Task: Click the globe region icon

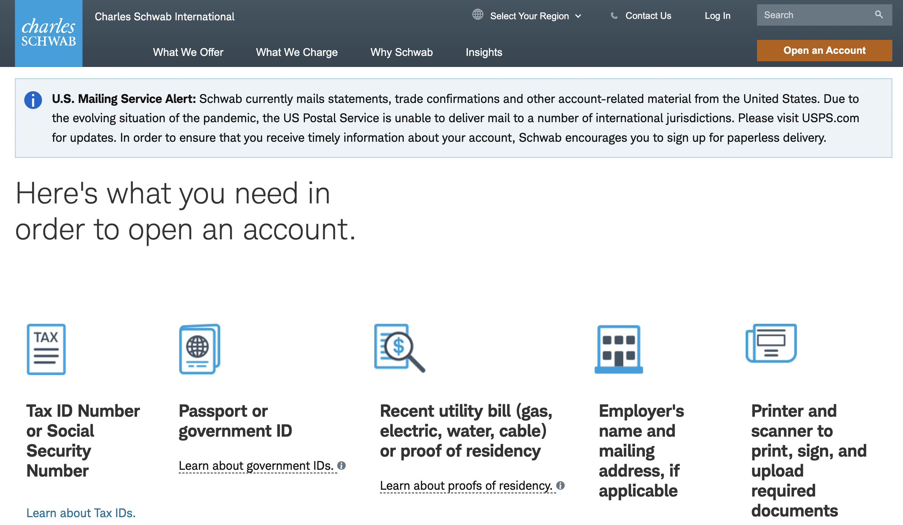Action: 477,15
